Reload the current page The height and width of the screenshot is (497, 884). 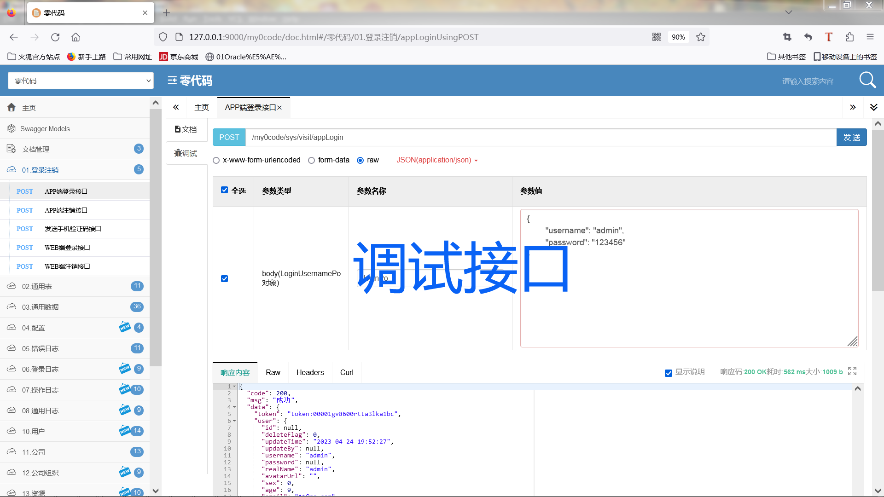point(55,37)
